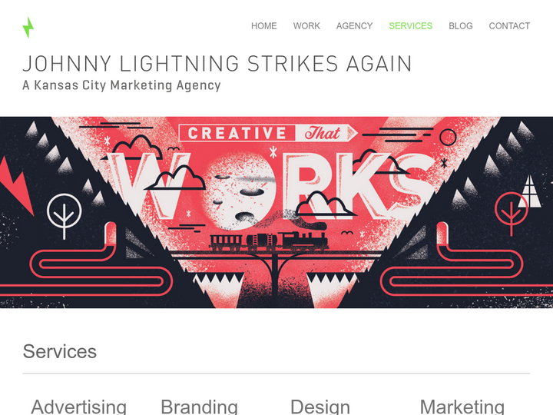Click the green lightning bolt logo
This screenshot has width=553, height=415.
coord(28,27)
